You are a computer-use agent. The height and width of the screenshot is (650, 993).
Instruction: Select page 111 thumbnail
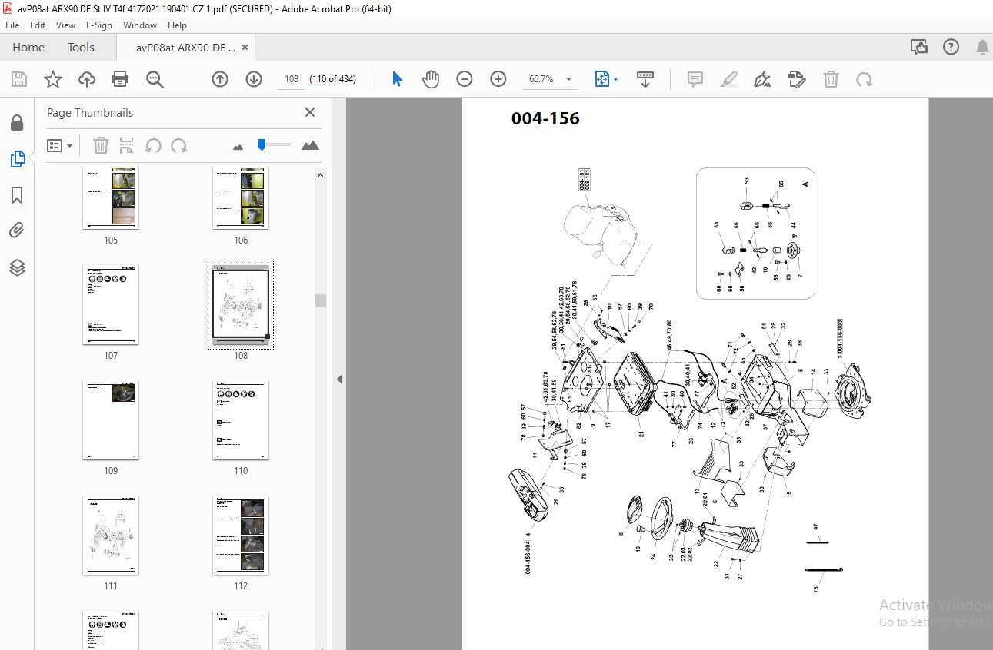(111, 536)
